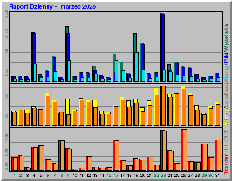Screen dimensions: 232x181
Task: Click the title 'Raport Dzienny - marzec 2025'
Action: [53, 7]
